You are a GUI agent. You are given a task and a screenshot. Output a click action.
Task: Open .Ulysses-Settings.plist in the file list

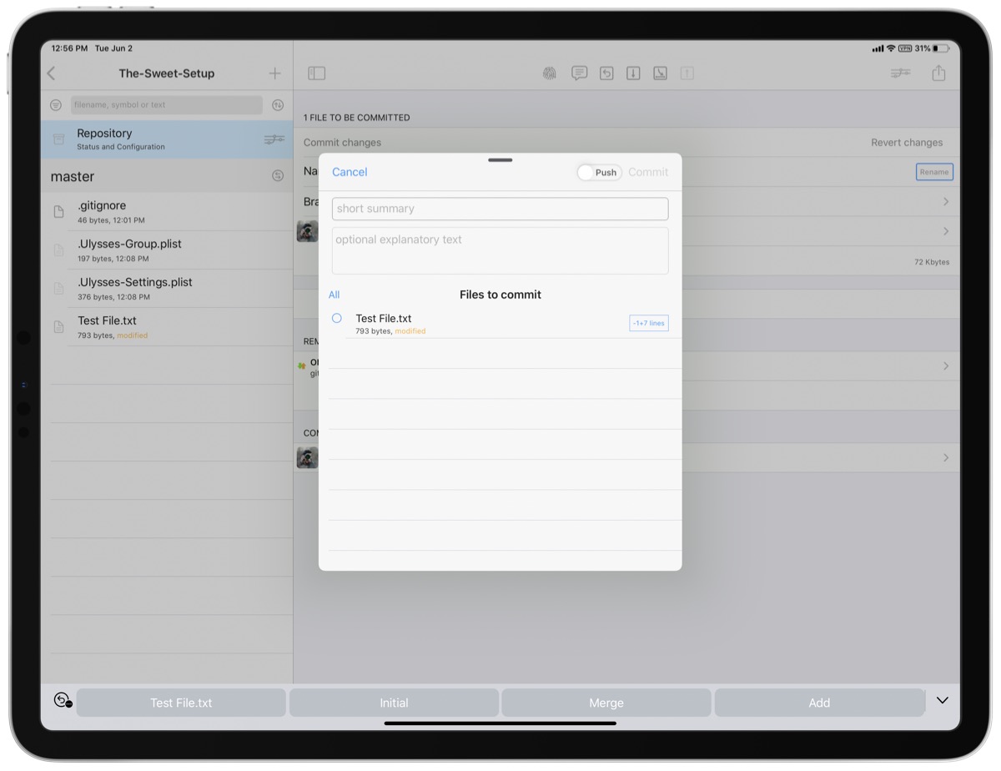coord(167,289)
